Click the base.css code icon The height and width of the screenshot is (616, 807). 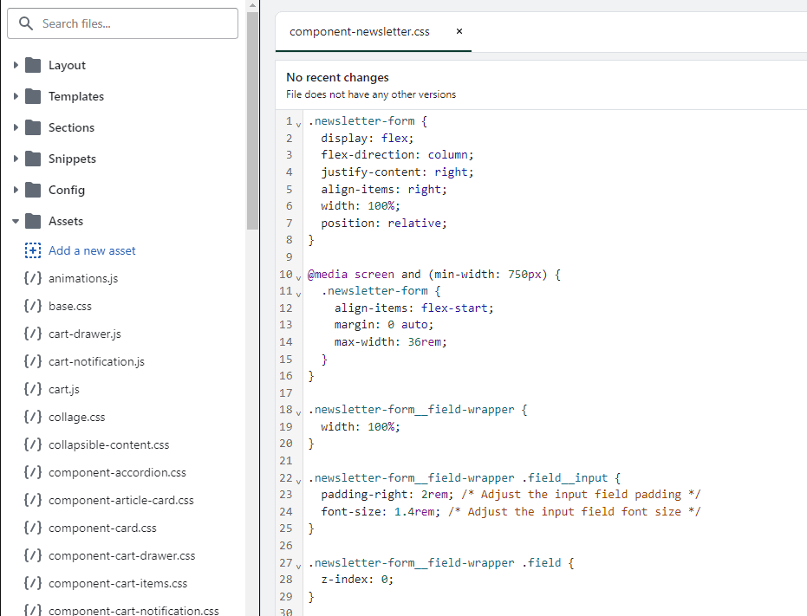pyautogui.click(x=33, y=306)
